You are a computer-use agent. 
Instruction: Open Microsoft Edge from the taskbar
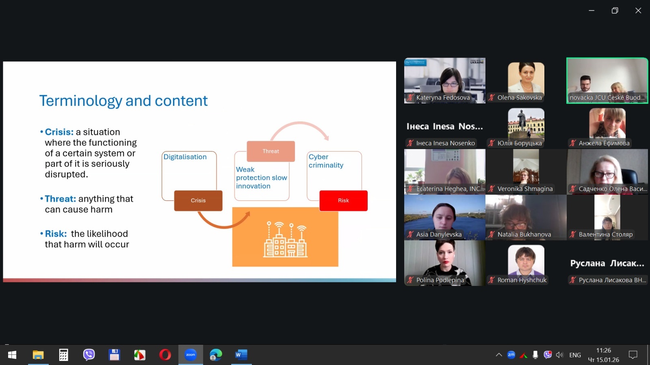tap(216, 355)
